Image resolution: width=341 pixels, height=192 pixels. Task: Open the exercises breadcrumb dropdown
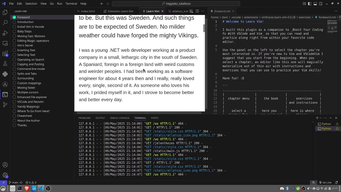click(305, 17)
